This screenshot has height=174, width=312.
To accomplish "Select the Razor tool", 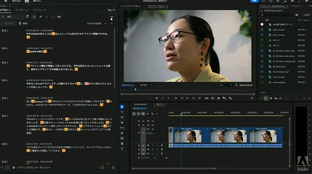I will (x=122, y=123).
